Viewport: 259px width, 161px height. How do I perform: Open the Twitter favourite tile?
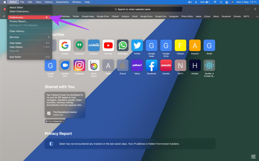(137, 45)
